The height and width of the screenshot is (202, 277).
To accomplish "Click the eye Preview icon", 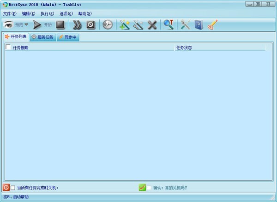I will click(8, 24).
